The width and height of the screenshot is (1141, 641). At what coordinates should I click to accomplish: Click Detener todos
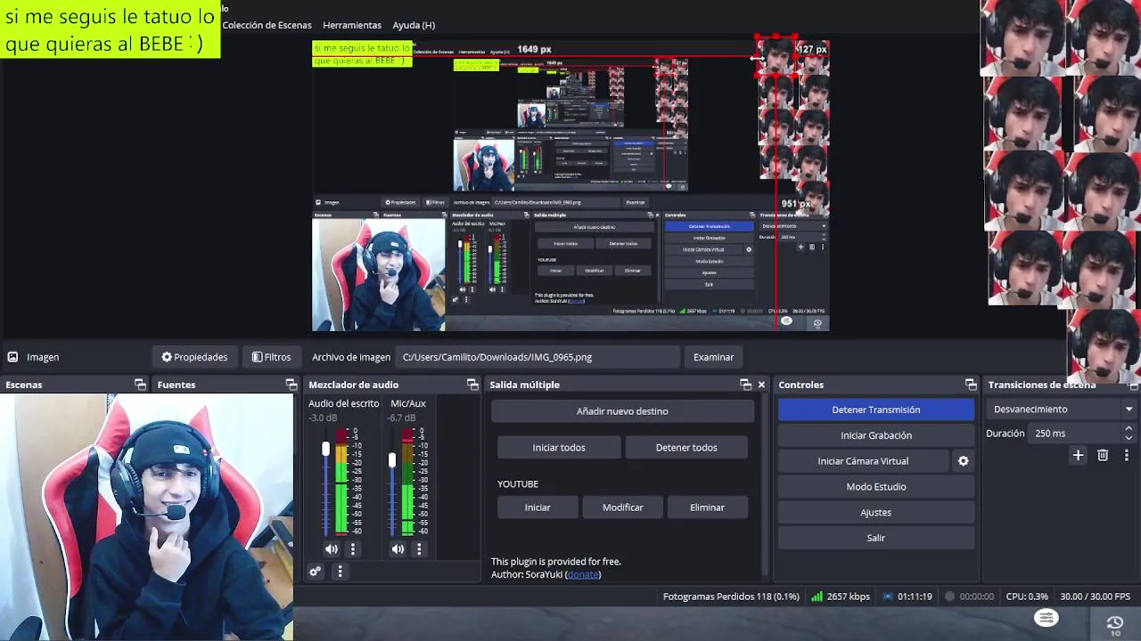[x=686, y=448]
